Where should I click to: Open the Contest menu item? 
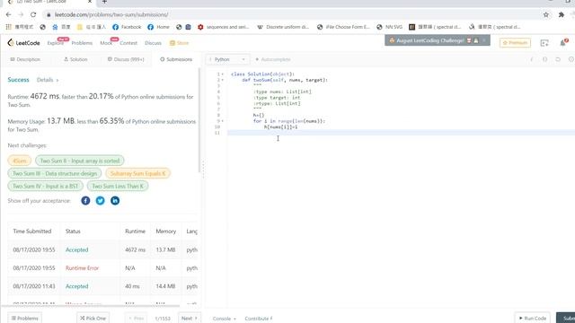[x=128, y=43]
